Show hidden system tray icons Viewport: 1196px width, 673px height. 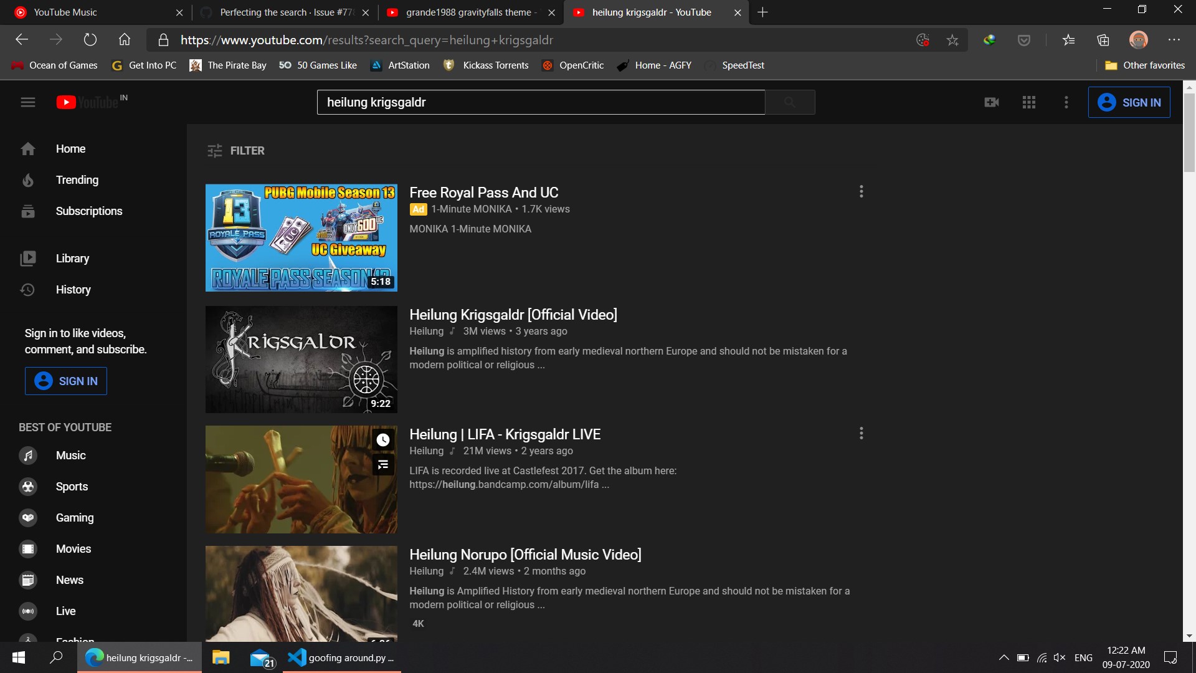click(x=1004, y=657)
